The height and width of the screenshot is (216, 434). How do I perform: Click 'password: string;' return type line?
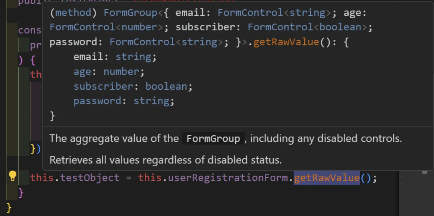[124, 101]
